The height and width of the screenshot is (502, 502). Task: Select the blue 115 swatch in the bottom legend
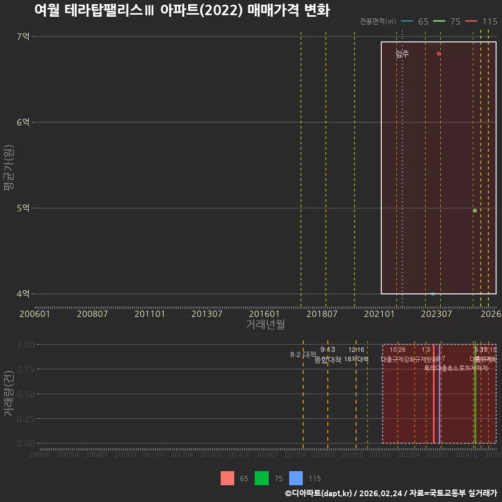pyautogui.click(x=296, y=478)
